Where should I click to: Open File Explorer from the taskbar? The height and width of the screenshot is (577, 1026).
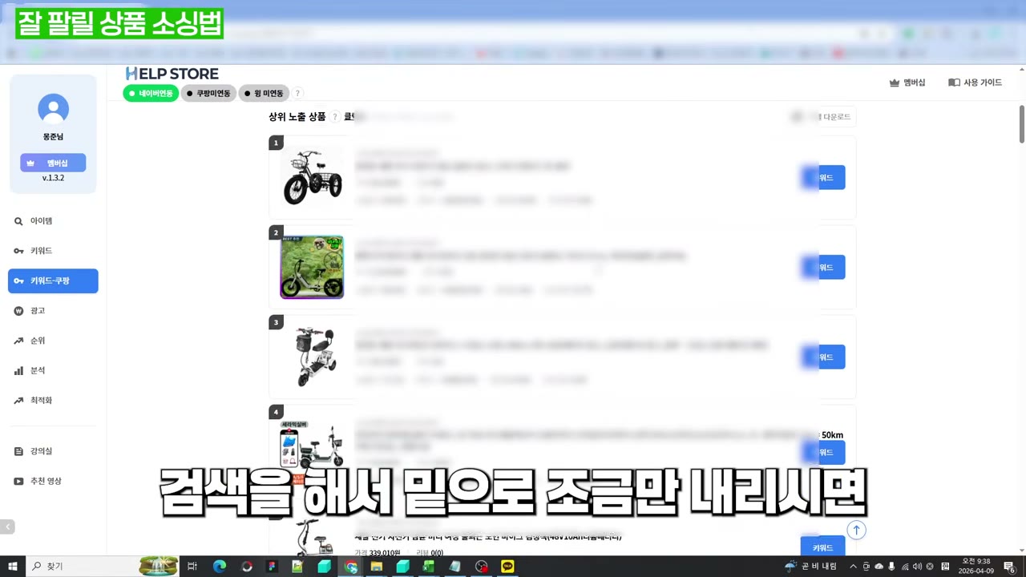376,567
